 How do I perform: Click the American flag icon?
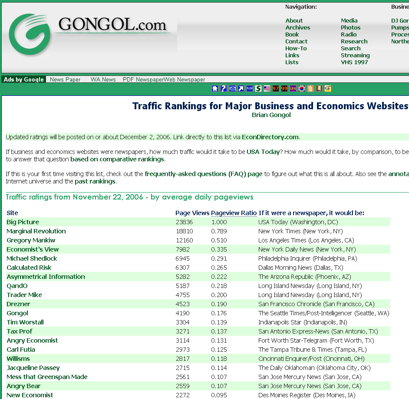[267, 88]
